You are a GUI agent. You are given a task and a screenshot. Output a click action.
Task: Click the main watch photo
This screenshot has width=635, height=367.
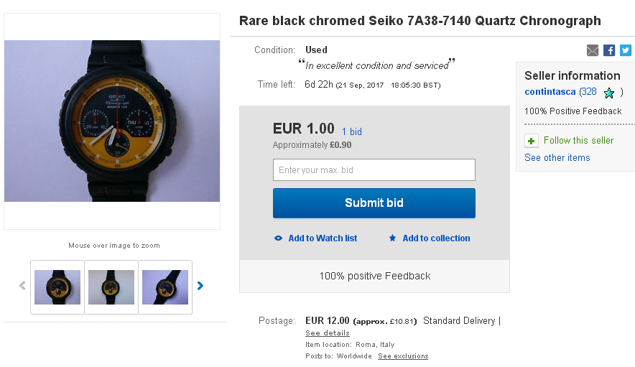(112, 121)
